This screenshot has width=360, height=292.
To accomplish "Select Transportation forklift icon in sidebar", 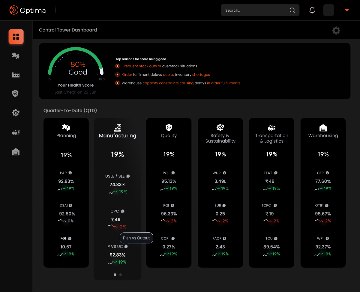I will click(x=16, y=132).
